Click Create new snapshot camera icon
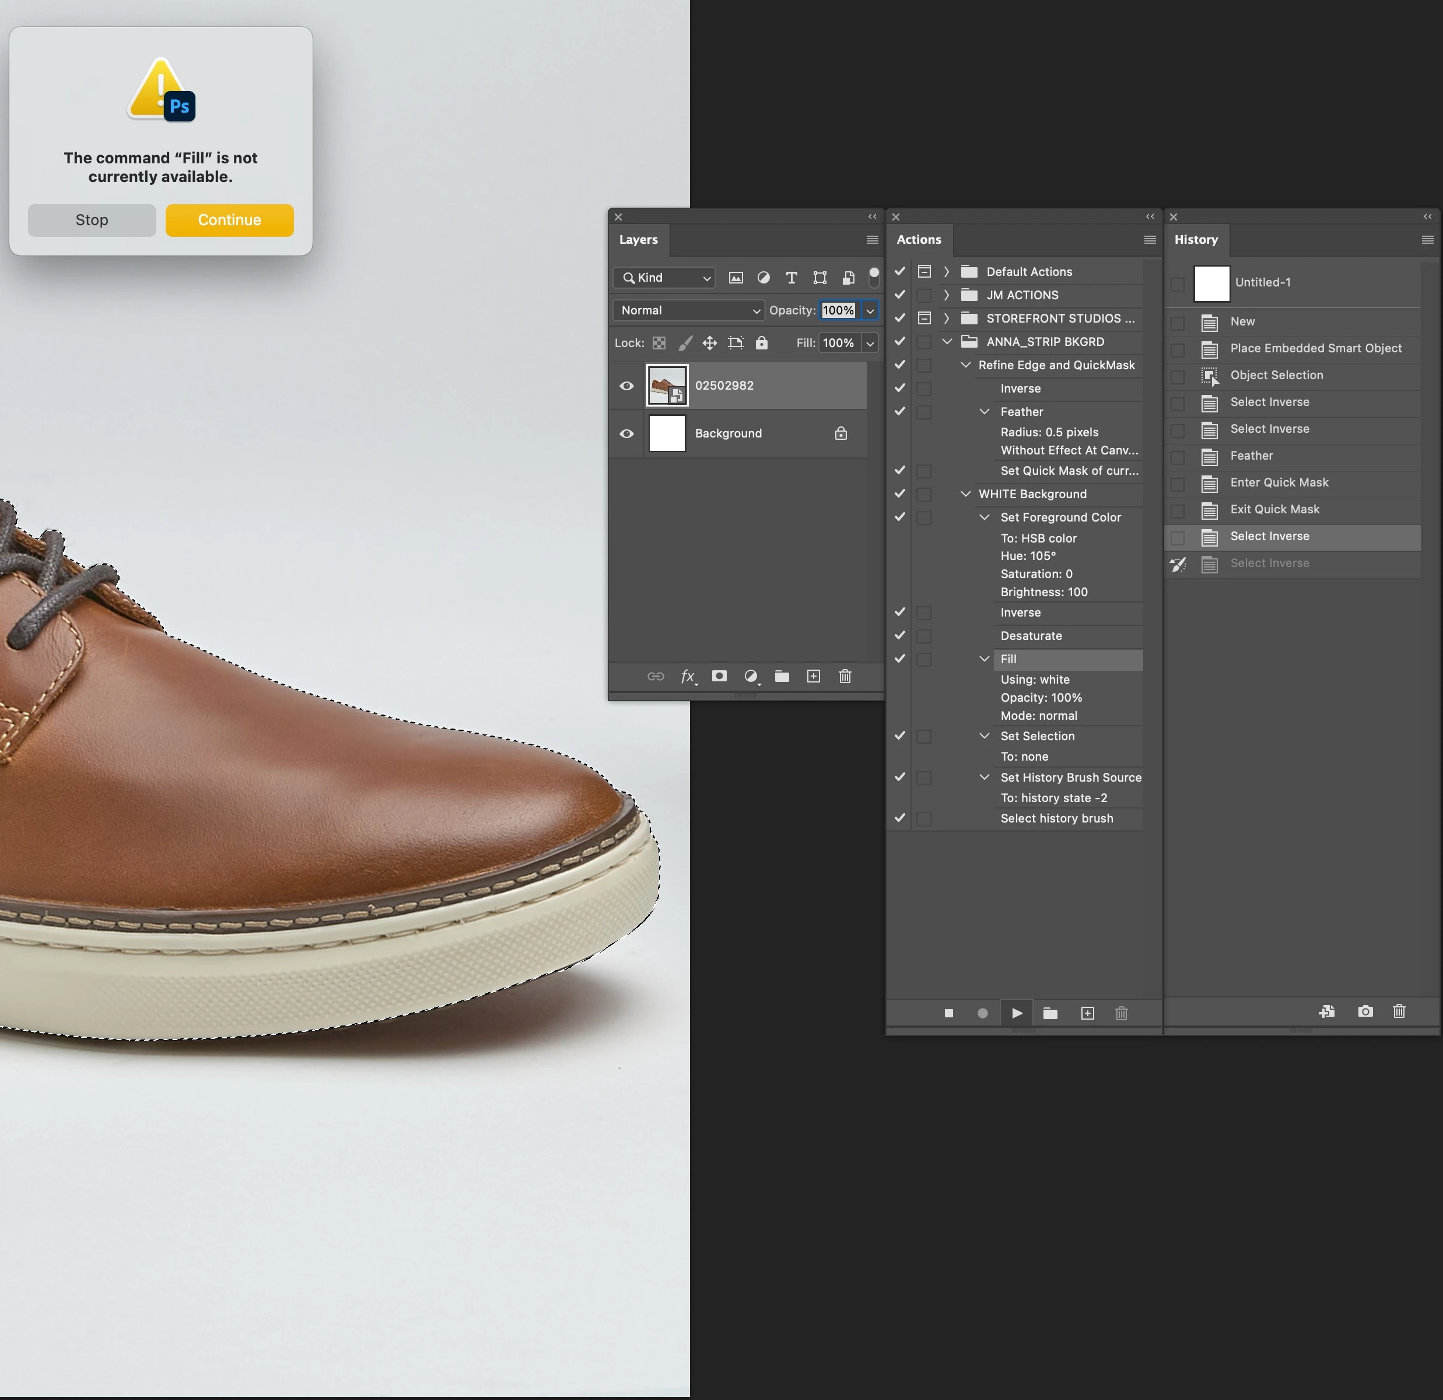 [x=1365, y=1012]
